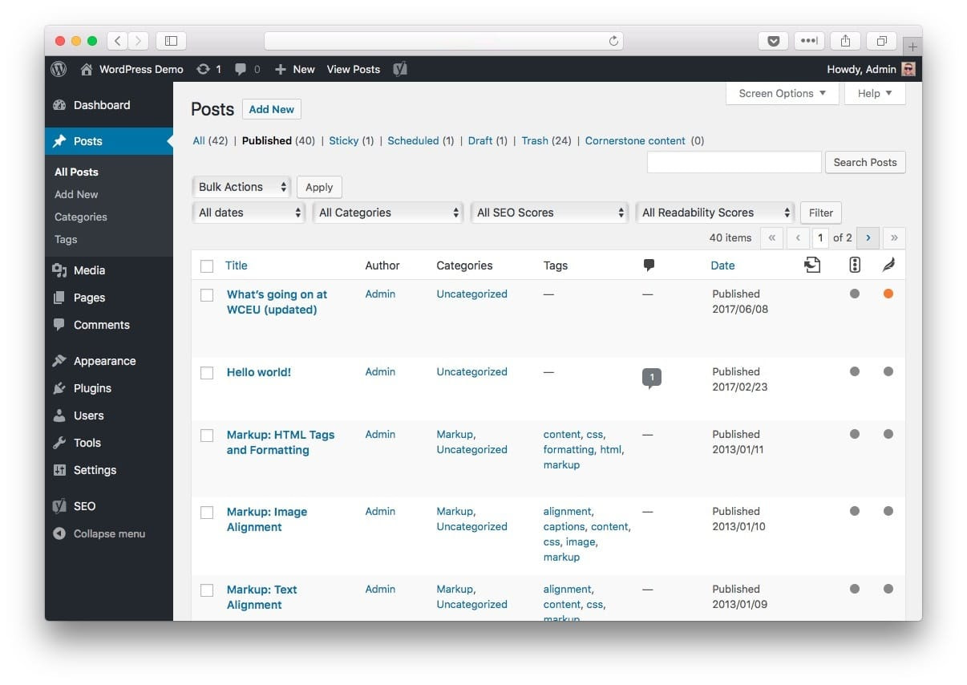Open the comments bubble in admin bar

coord(241,70)
